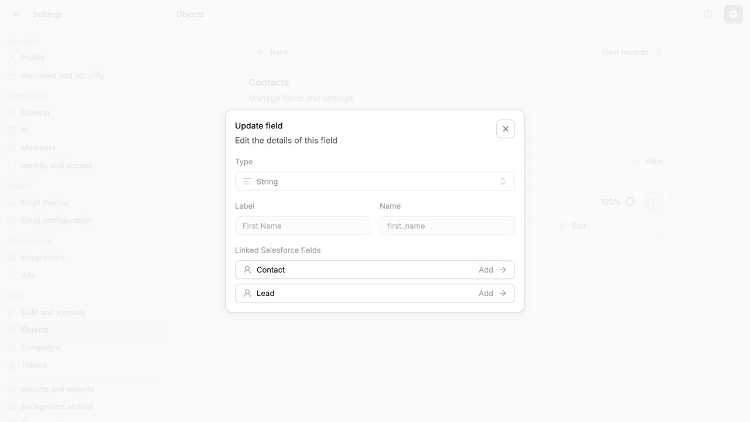The width and height of the screenshot is (750, 422).
Task: Click the 100% progress ring indicator
Action: (x=630, y=202)
